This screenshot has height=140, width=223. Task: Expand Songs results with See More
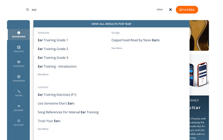pyautogui.click(x=117, y=48)
